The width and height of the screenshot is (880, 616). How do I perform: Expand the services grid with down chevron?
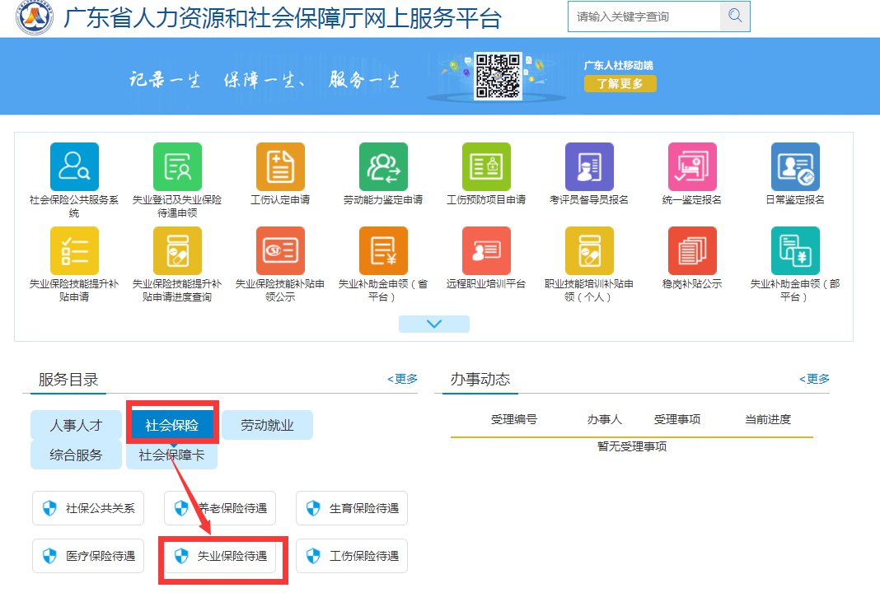(x=434, y=324)
